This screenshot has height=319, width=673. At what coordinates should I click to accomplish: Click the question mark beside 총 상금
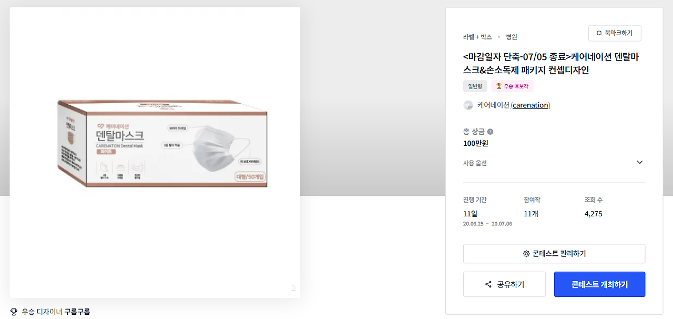(x=490, y=132)
